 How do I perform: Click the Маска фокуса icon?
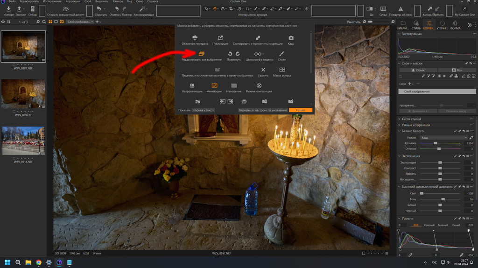282,70
